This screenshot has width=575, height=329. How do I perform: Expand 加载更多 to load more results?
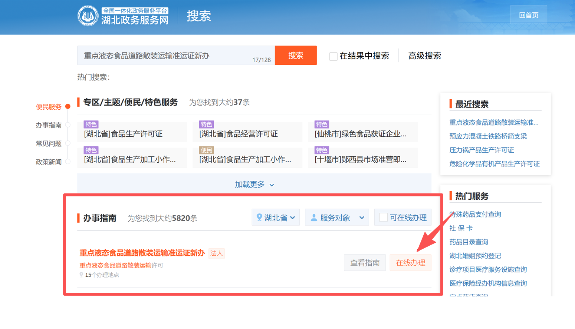[x=254, y=185]
